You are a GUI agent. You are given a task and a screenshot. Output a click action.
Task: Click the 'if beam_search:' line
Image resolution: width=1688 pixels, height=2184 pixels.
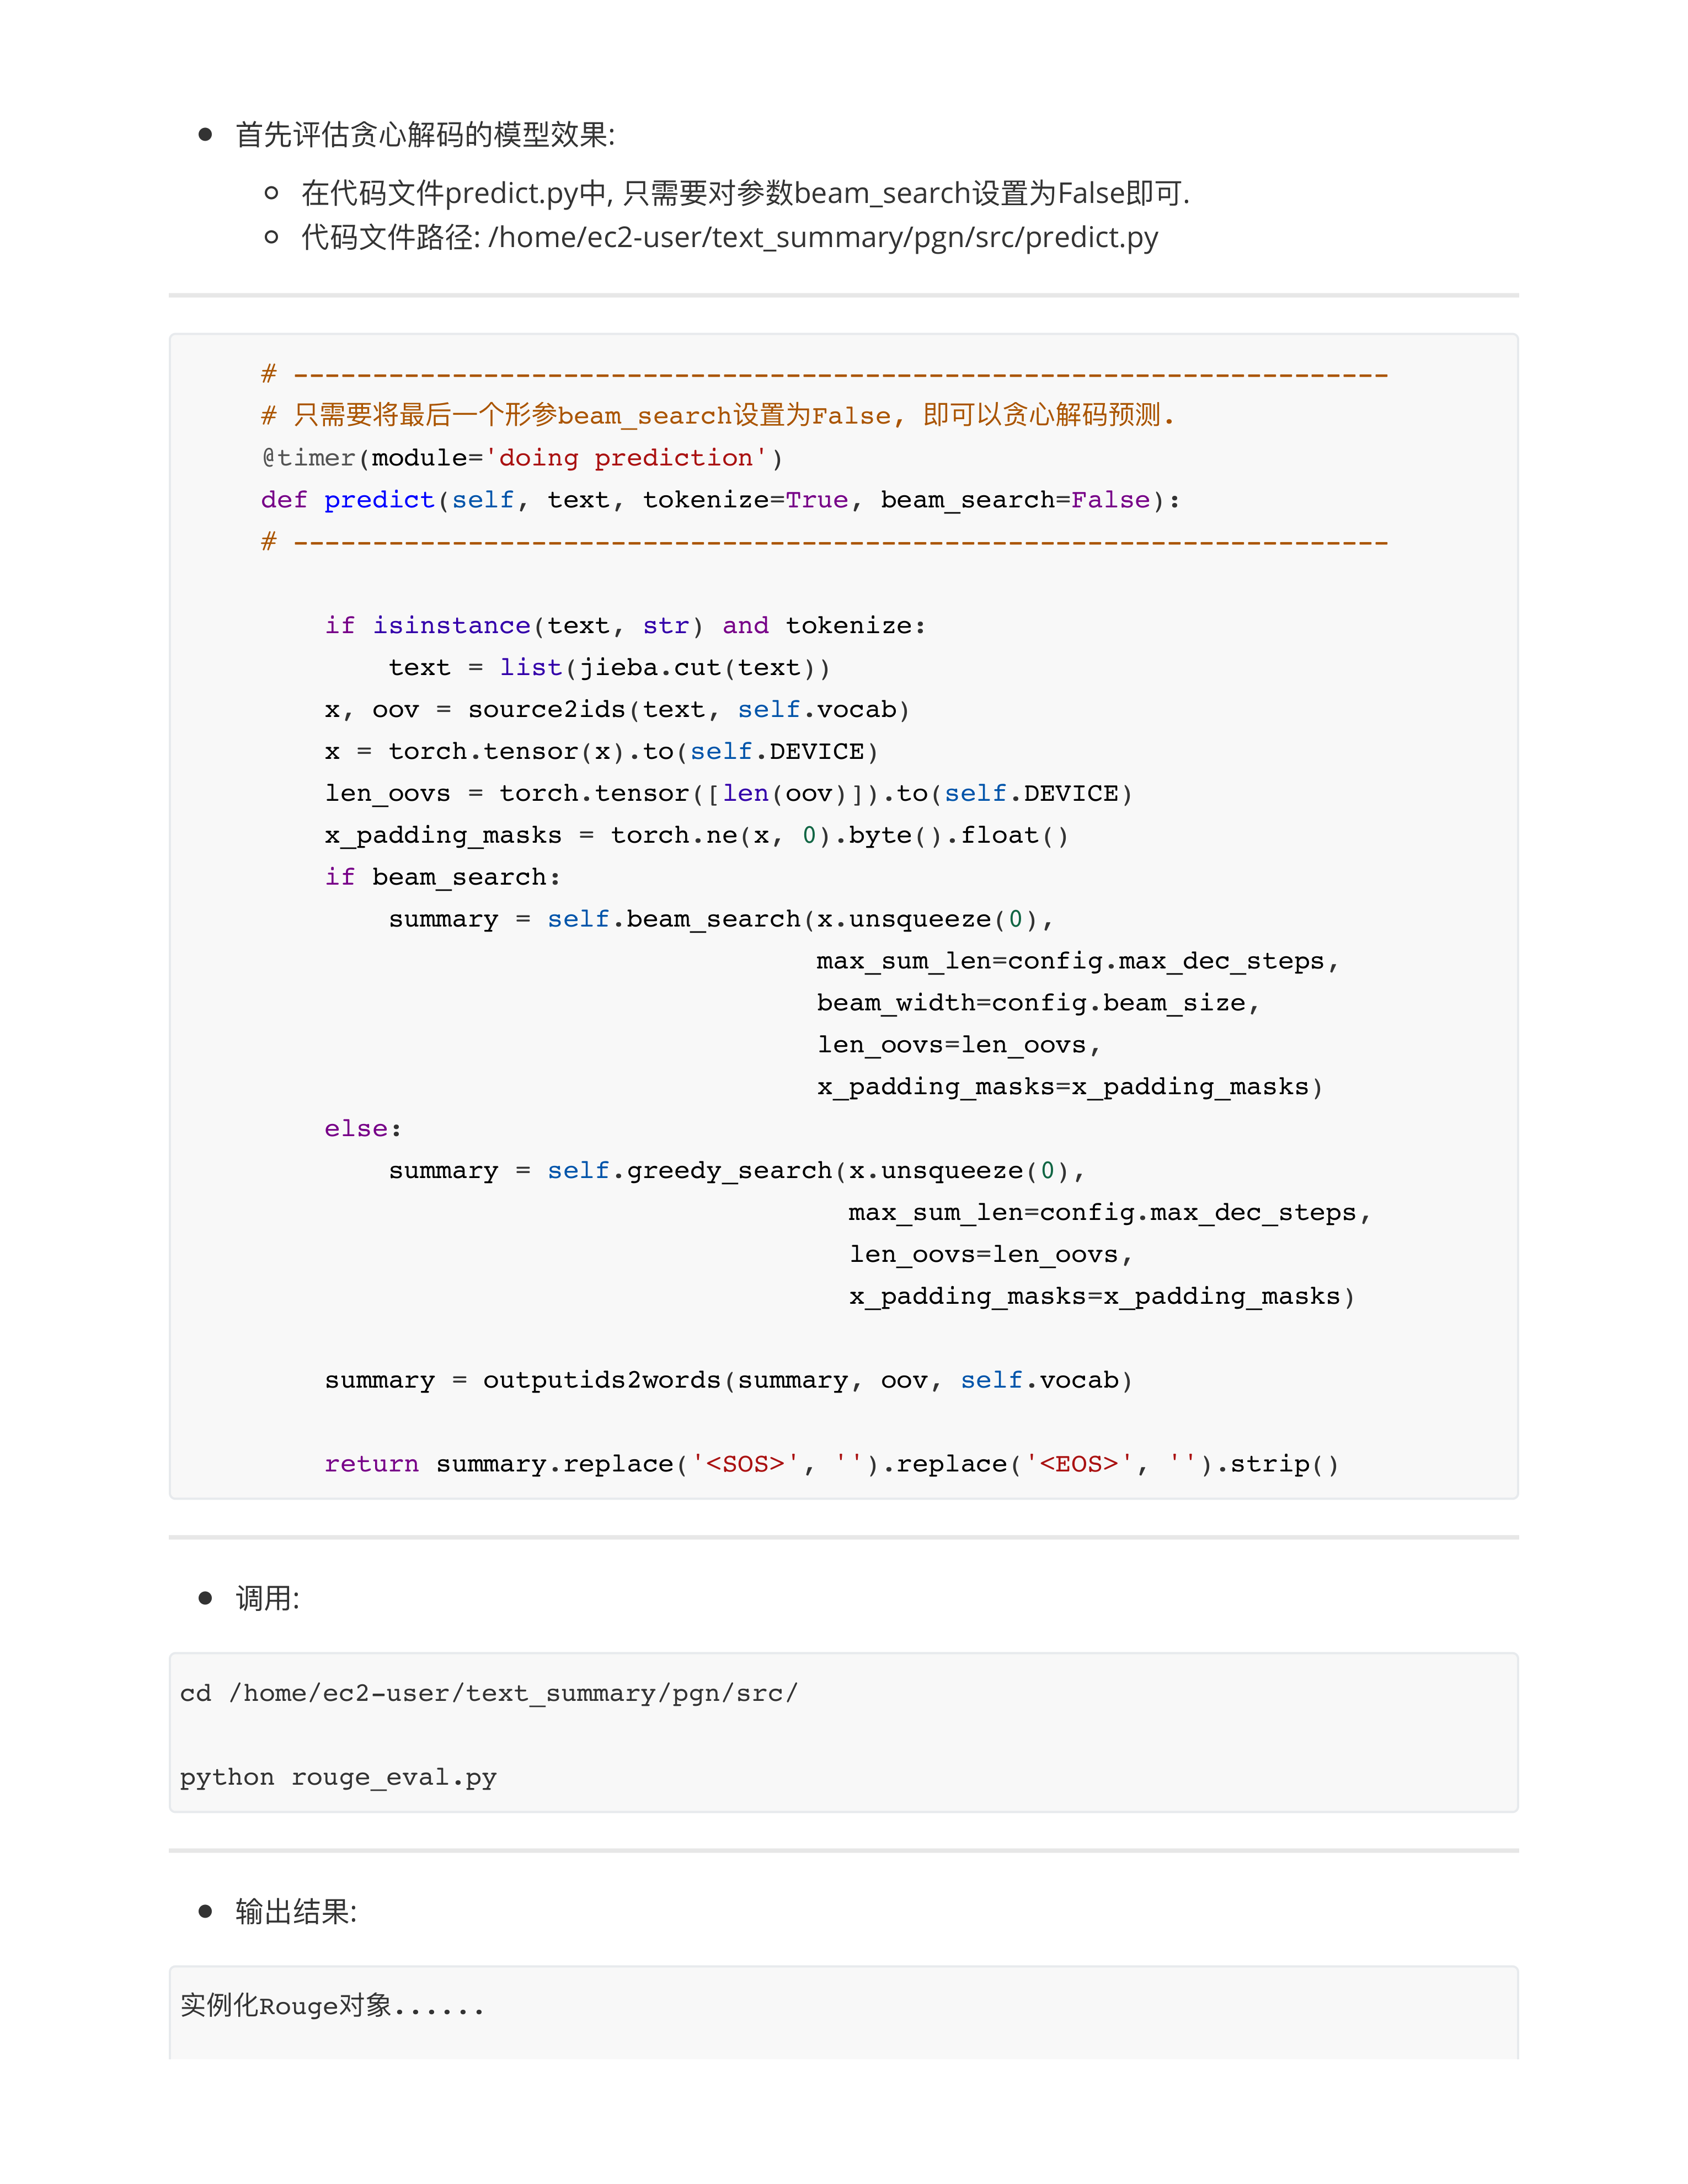pos(442,878)
